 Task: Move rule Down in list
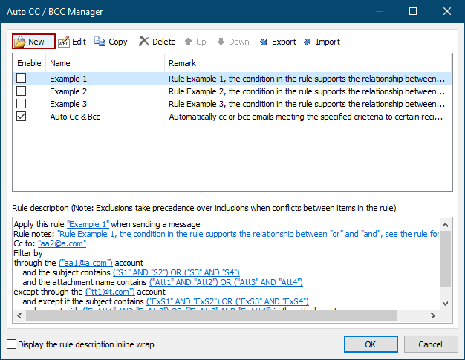point(232,42)
